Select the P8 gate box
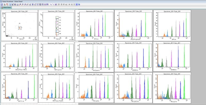This screenshot has width=206, height=105. pyautogui.click(x=57, y=33)
